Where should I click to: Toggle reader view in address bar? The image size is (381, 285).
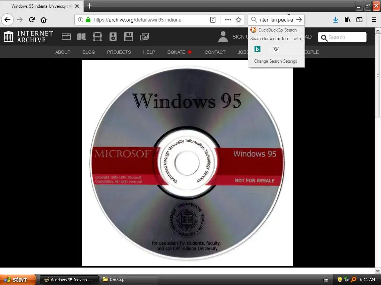[212, 20]
